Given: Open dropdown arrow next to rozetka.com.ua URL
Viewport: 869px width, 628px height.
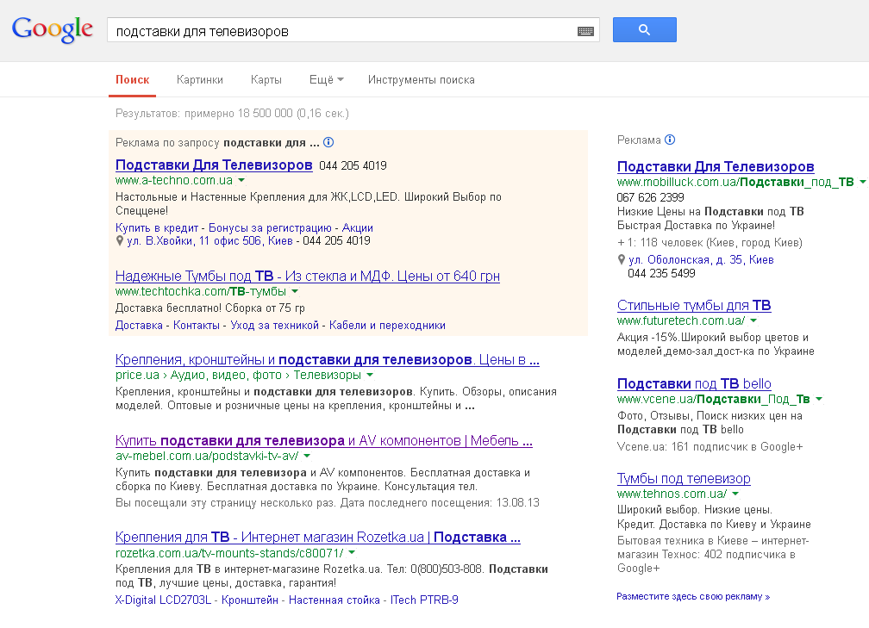Looking at the screenshot, I should [352, 553].
